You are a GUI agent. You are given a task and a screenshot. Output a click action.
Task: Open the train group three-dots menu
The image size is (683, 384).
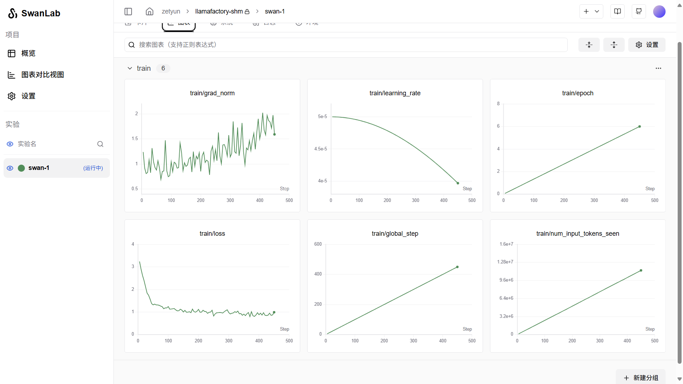[x=658, y=68]
